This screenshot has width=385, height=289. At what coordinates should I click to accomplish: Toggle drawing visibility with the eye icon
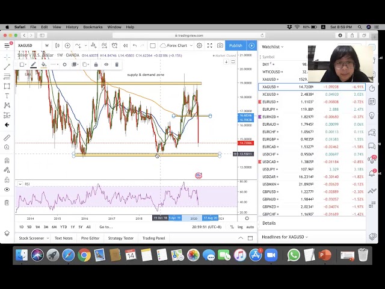point(106,64)
